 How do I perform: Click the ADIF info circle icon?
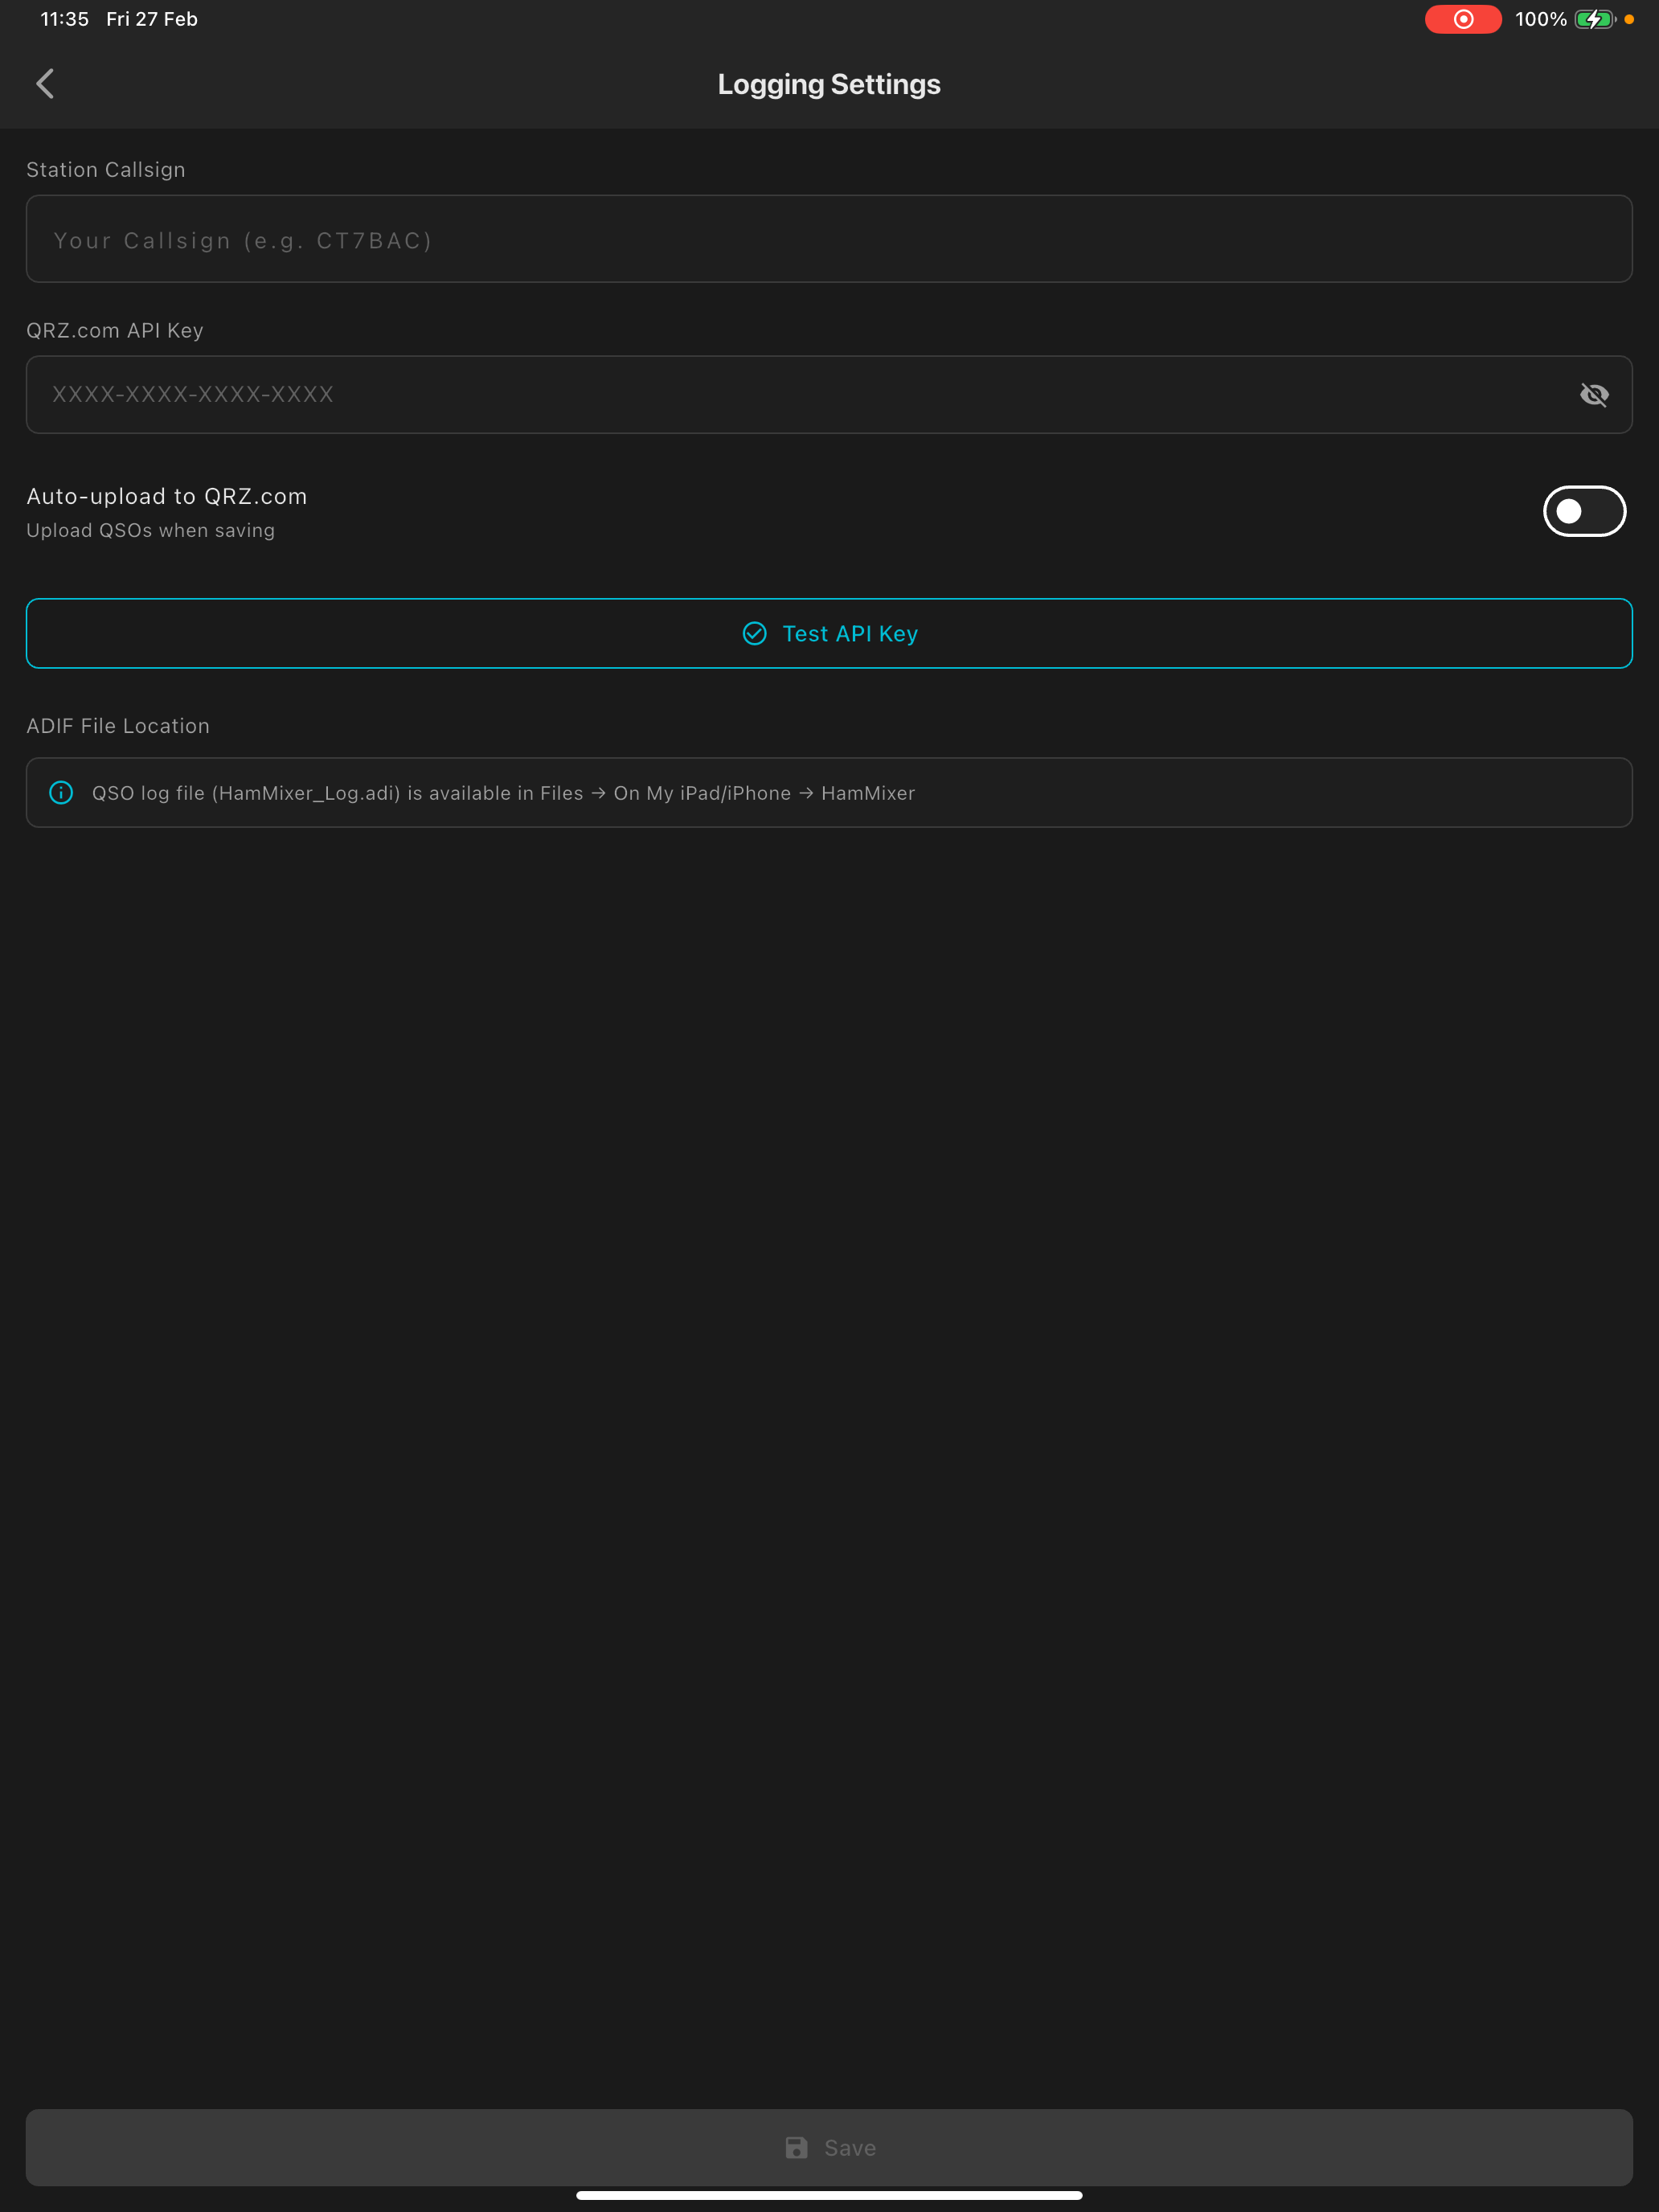coord(61,793)
